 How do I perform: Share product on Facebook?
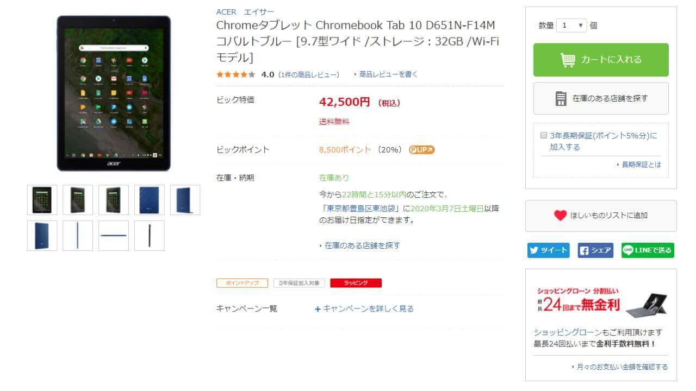[595, 250]
